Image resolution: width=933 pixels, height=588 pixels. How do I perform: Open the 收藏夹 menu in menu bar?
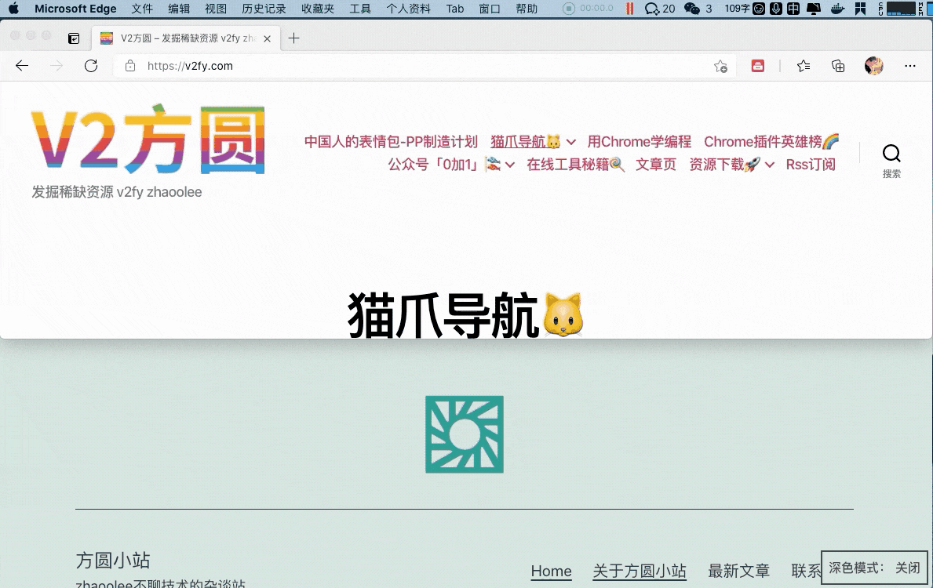click(318, 9)
